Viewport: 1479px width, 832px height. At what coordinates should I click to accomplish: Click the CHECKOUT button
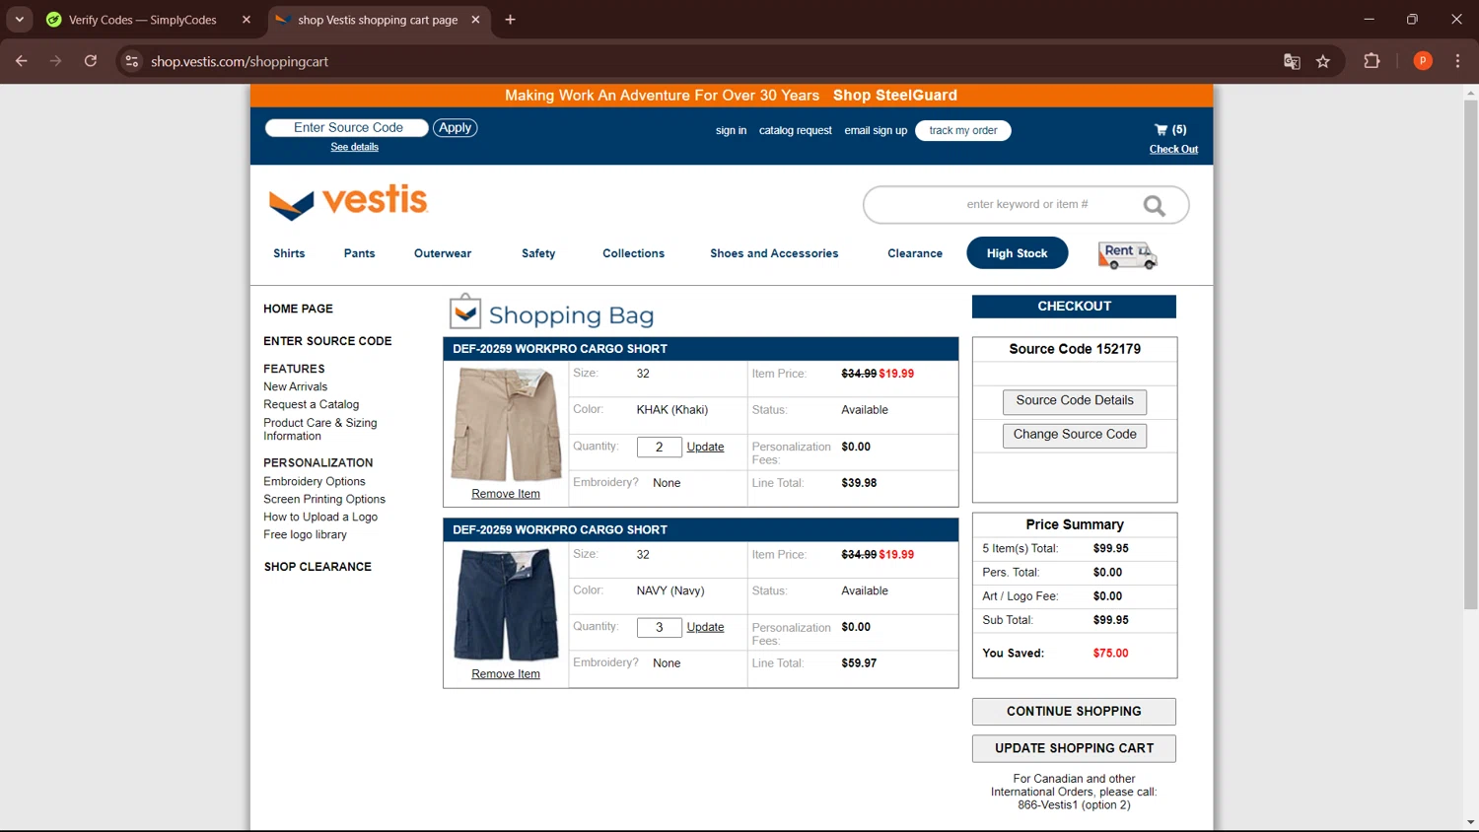tap(1074, 307)
